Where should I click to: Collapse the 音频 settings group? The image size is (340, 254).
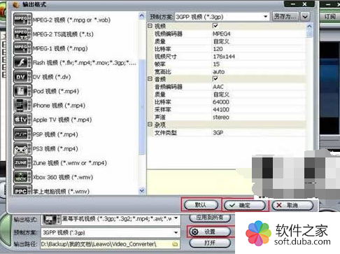[150, 79]
